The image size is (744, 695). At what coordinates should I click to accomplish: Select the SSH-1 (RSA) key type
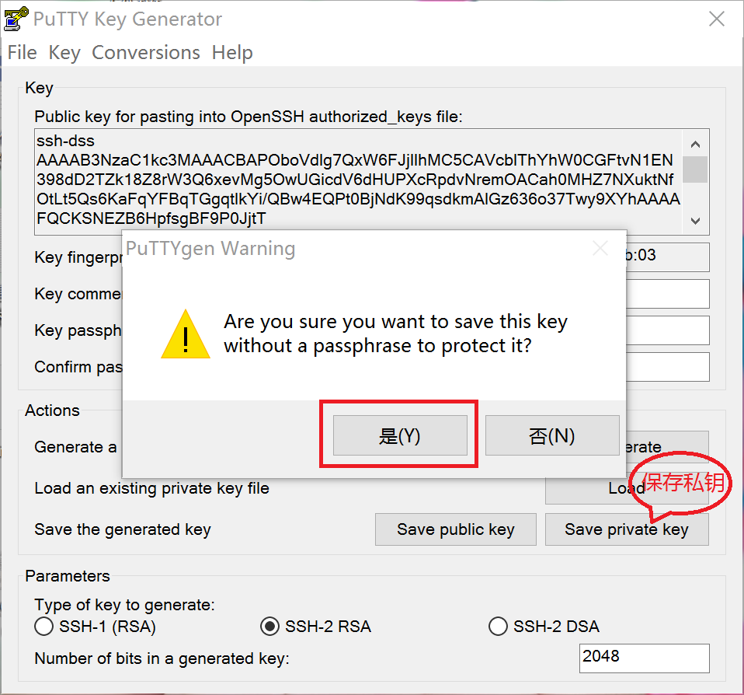[x=45, y=626]
